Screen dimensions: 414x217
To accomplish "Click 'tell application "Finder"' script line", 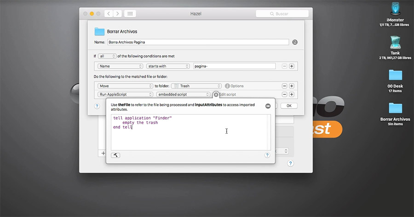I will [x=142, y=118].
